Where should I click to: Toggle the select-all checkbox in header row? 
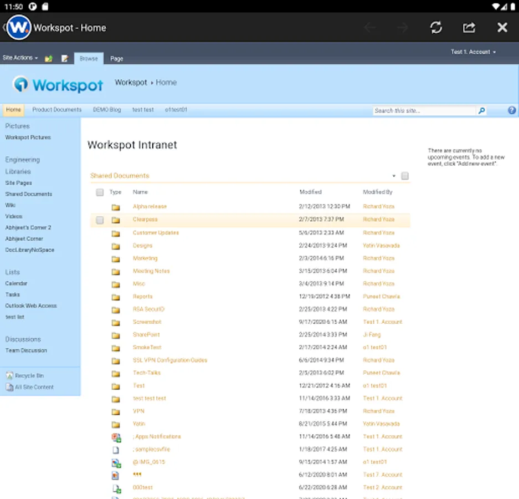(x=100, y=192)
